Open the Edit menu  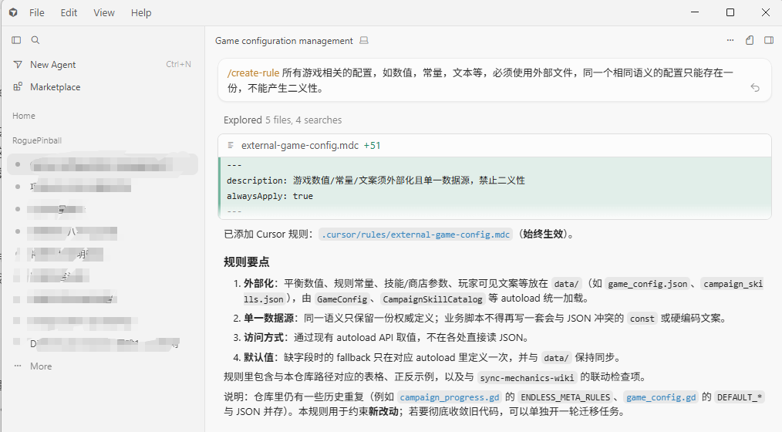tap(69, 13)
